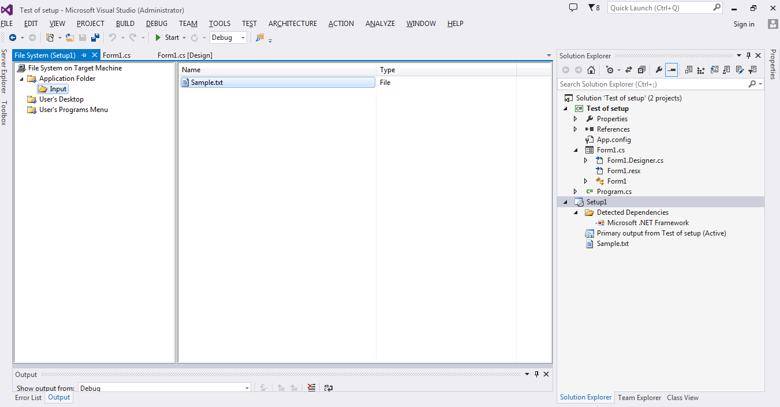Toggle Word Wrap in the Output panel
The image size is (780, 407).
coord(329,388)
